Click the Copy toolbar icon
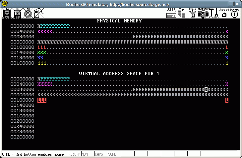 coord(182,13)
